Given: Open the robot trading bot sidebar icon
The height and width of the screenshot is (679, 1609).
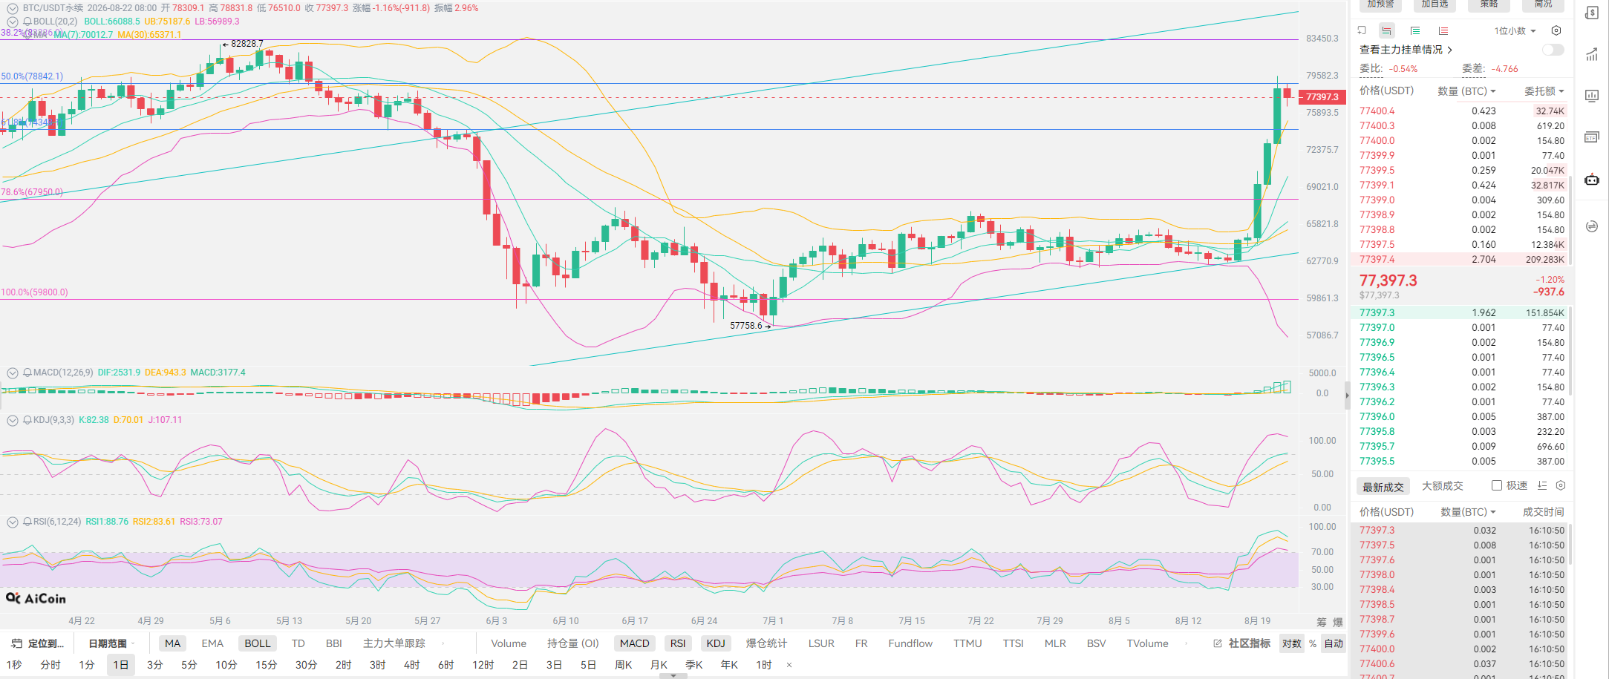Looking at the screenshot, I should point(1592,180).
